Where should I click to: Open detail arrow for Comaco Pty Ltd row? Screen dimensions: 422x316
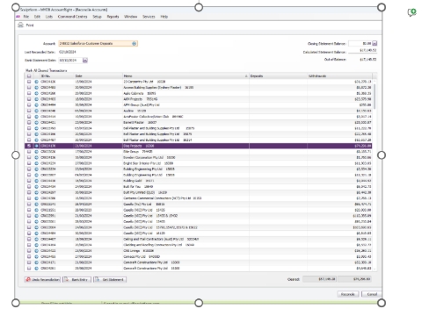pos(36,256)
